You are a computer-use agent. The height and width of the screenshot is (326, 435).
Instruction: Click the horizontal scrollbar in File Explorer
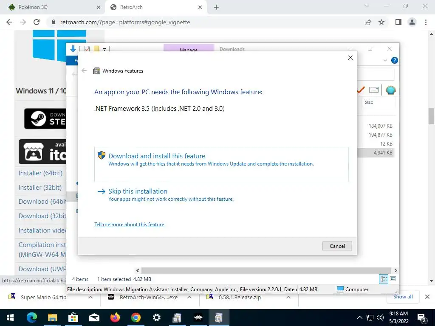[266, 270]
